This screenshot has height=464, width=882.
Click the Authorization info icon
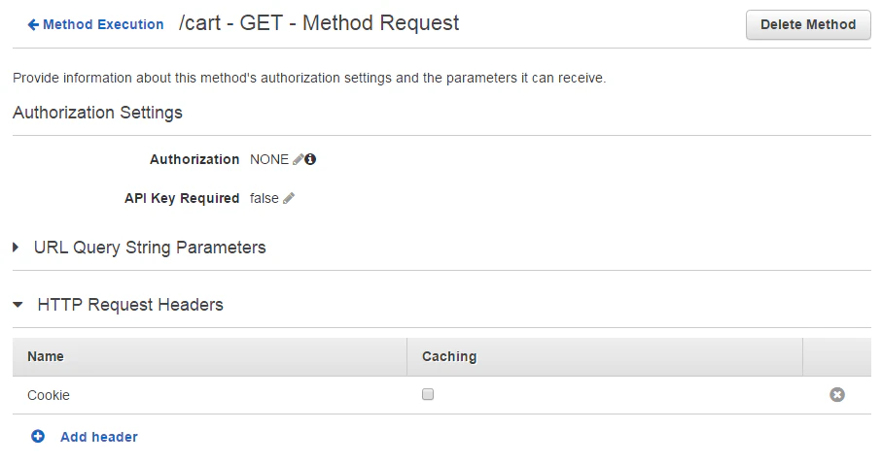[310, 159]
